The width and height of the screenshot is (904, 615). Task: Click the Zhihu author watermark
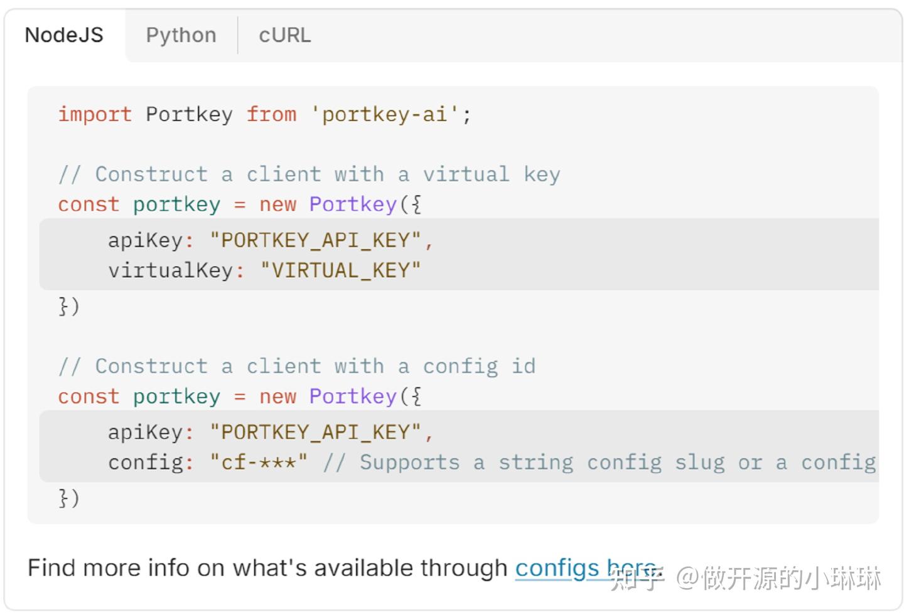tap(746, 577)
